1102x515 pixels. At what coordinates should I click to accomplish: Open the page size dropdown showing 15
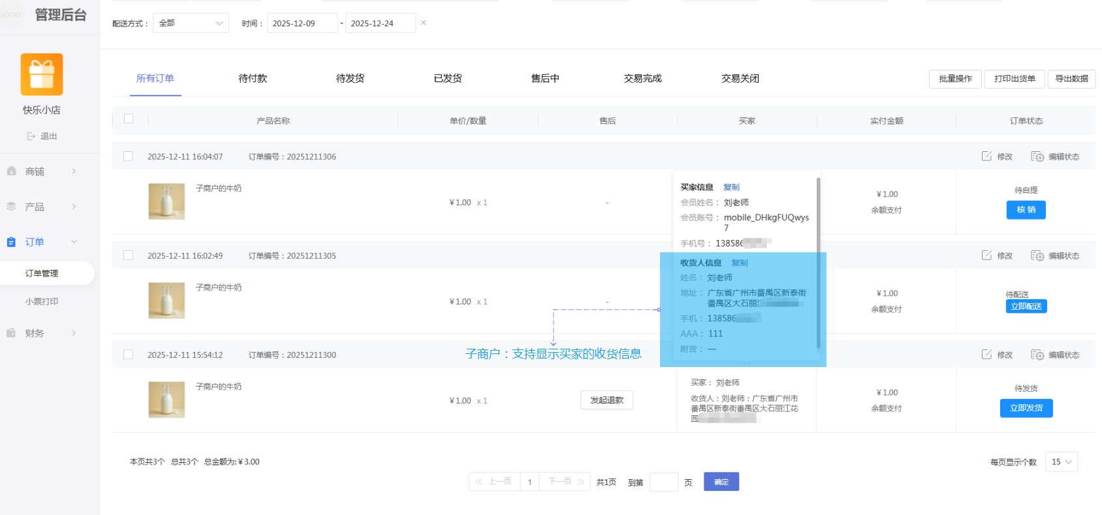(x=1061, y=462)
